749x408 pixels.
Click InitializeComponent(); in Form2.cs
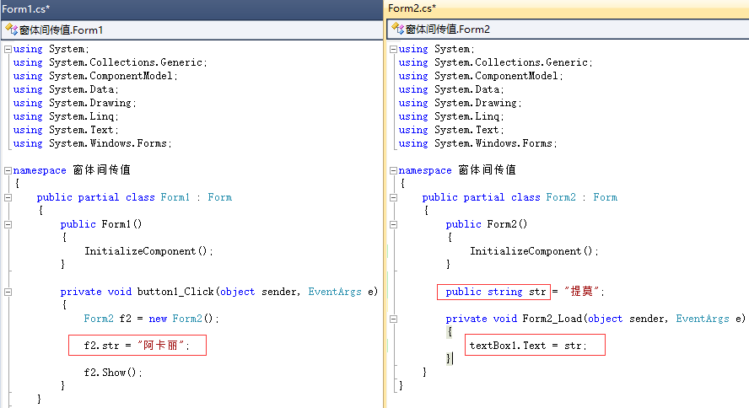coord(534,251)
